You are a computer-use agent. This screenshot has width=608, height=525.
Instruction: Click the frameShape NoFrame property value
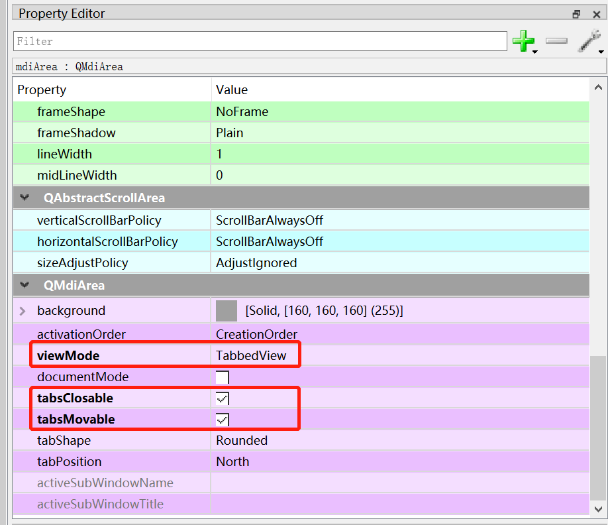pyautogui.click(x=242, y=111)
